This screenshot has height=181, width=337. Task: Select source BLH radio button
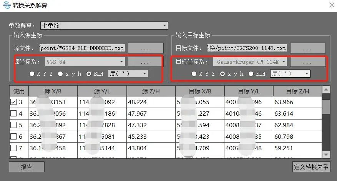pos(88,74)
